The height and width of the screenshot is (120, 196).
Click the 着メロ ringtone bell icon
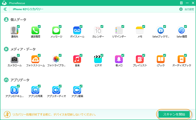coord(119,59)
